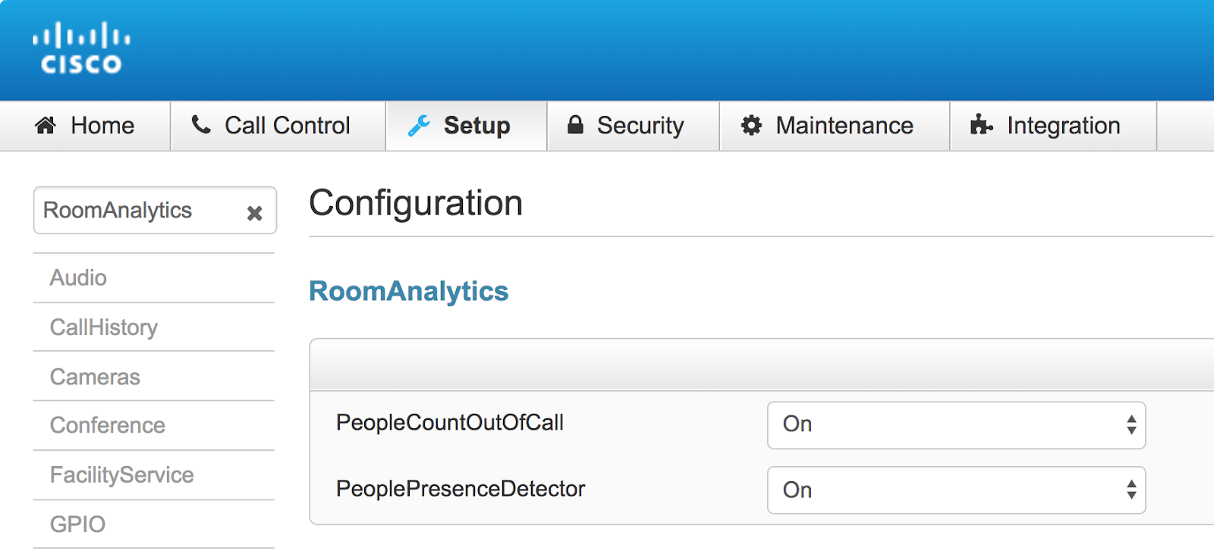Switch to the Maintenance tab
Screen dimensions: 1214x557
[835, 126]
